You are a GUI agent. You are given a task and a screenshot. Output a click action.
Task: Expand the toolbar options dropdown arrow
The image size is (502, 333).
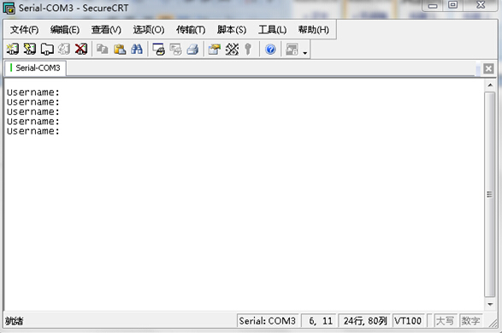click(304, 53)
